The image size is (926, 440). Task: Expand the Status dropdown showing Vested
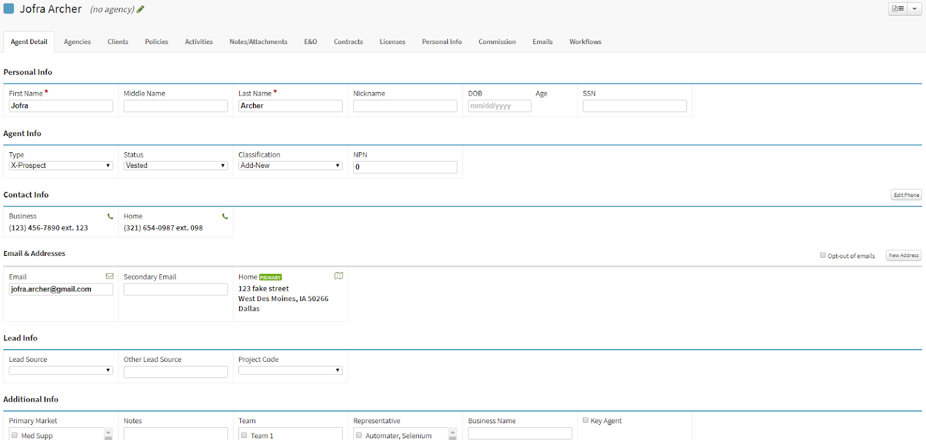175,166
